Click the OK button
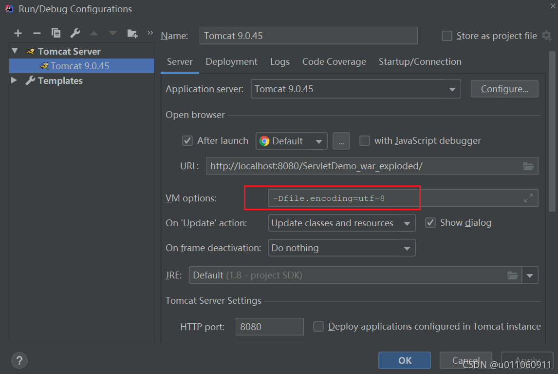This screenshot has width=558, height=374. (x=405, y=360)
